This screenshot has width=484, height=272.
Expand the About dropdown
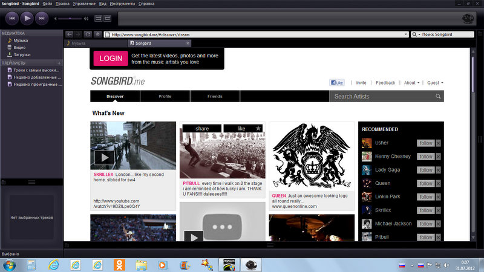click(x=412, y=83)
